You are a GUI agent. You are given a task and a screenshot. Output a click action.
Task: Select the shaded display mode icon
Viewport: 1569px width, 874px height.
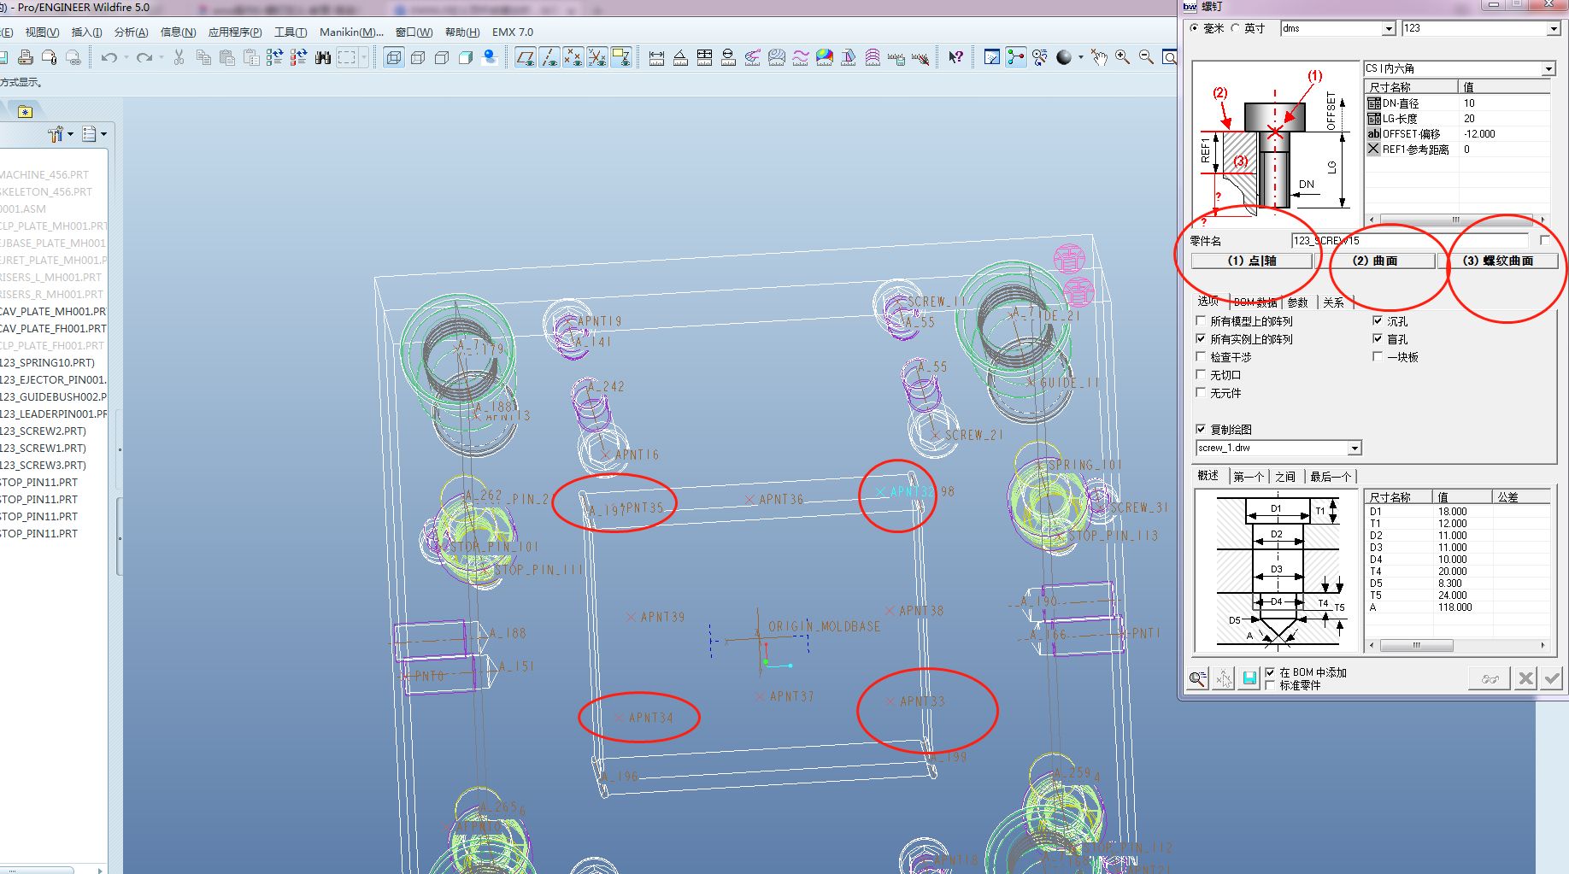pos(466,57)
